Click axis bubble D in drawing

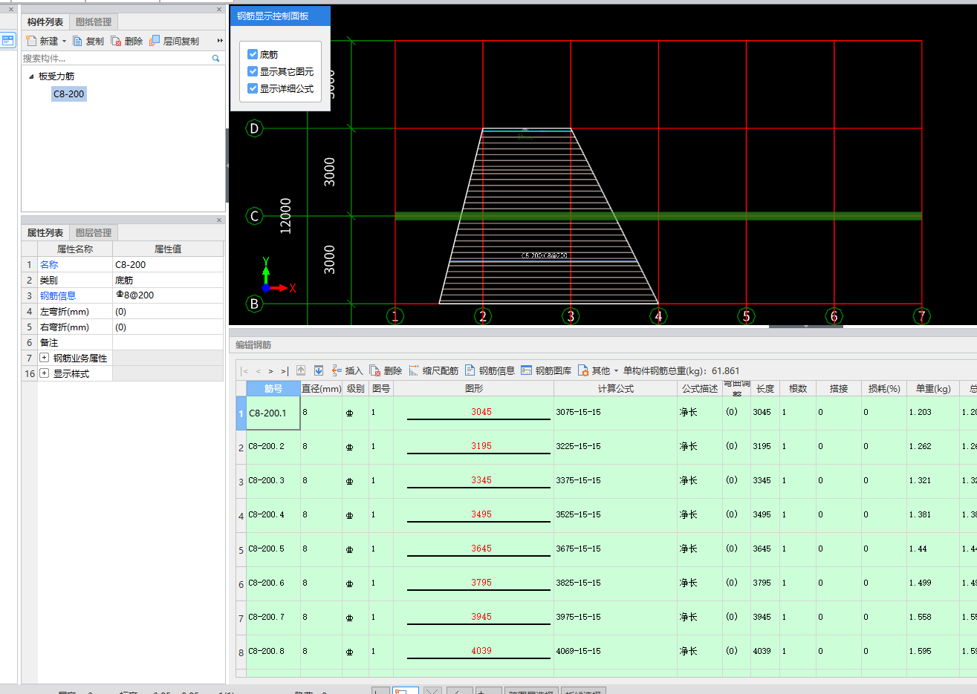254,128
